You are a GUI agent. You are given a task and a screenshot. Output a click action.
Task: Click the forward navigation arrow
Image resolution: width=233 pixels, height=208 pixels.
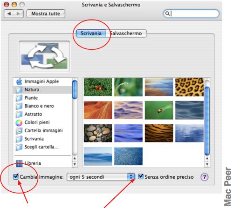18,13
